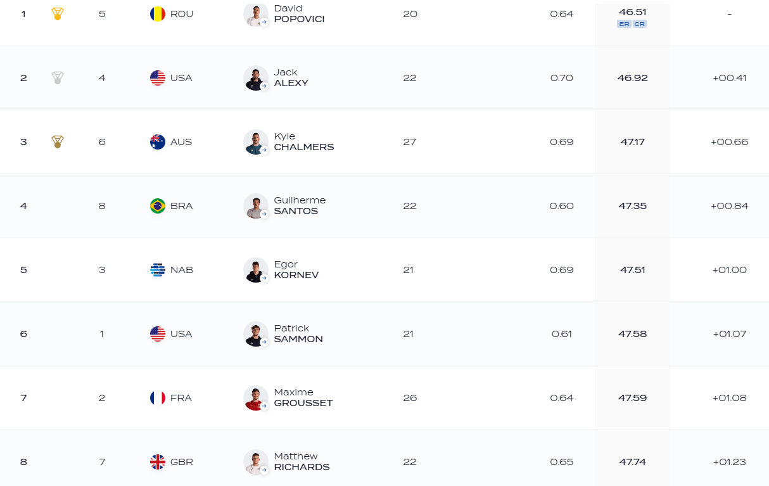This screenshot has height=486, width=769.
Task: Open the Jack ALEXY athlete link
Action: pyautogui.click(x=291, y=78)
